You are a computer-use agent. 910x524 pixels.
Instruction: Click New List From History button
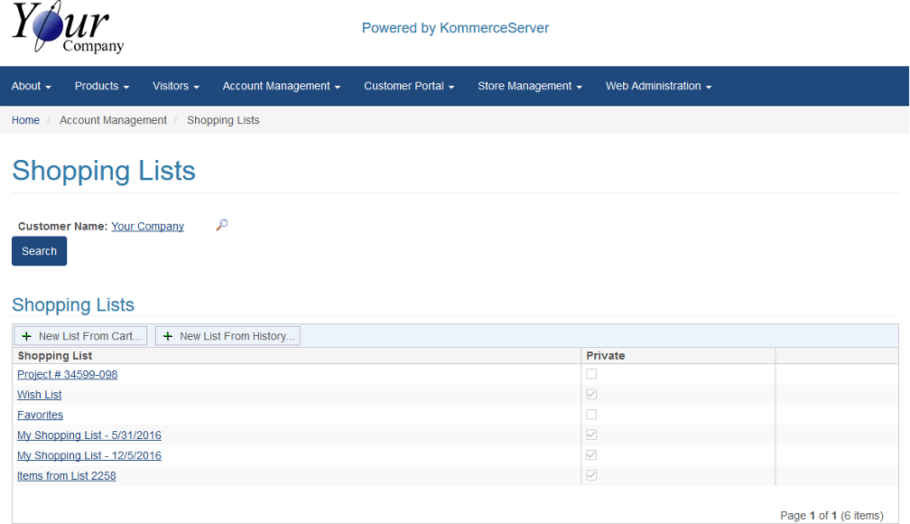click(x=227, y=336)
